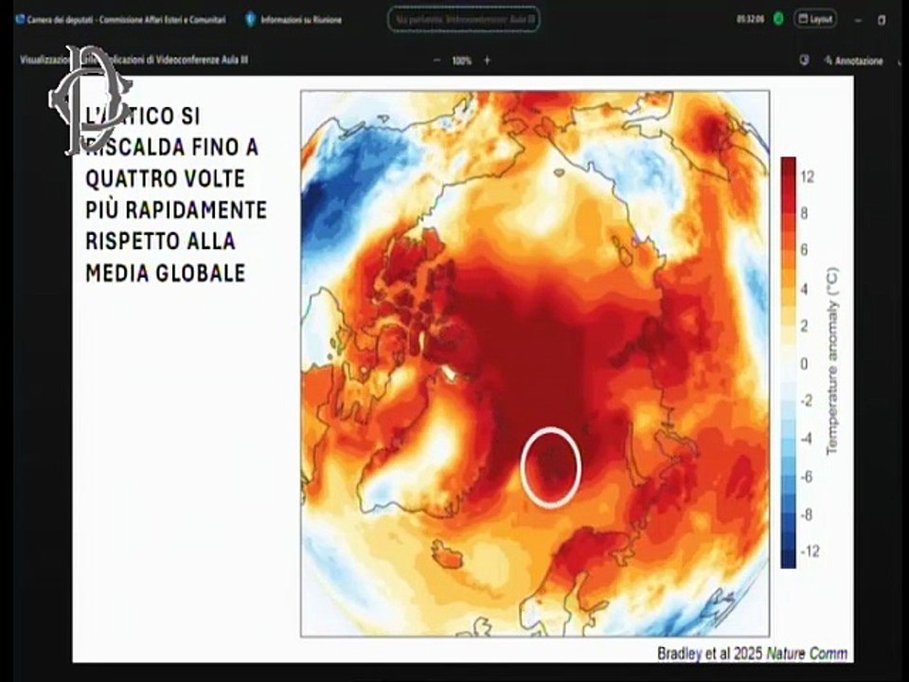Click the Informazioni su Riunione label

(301, 20)
